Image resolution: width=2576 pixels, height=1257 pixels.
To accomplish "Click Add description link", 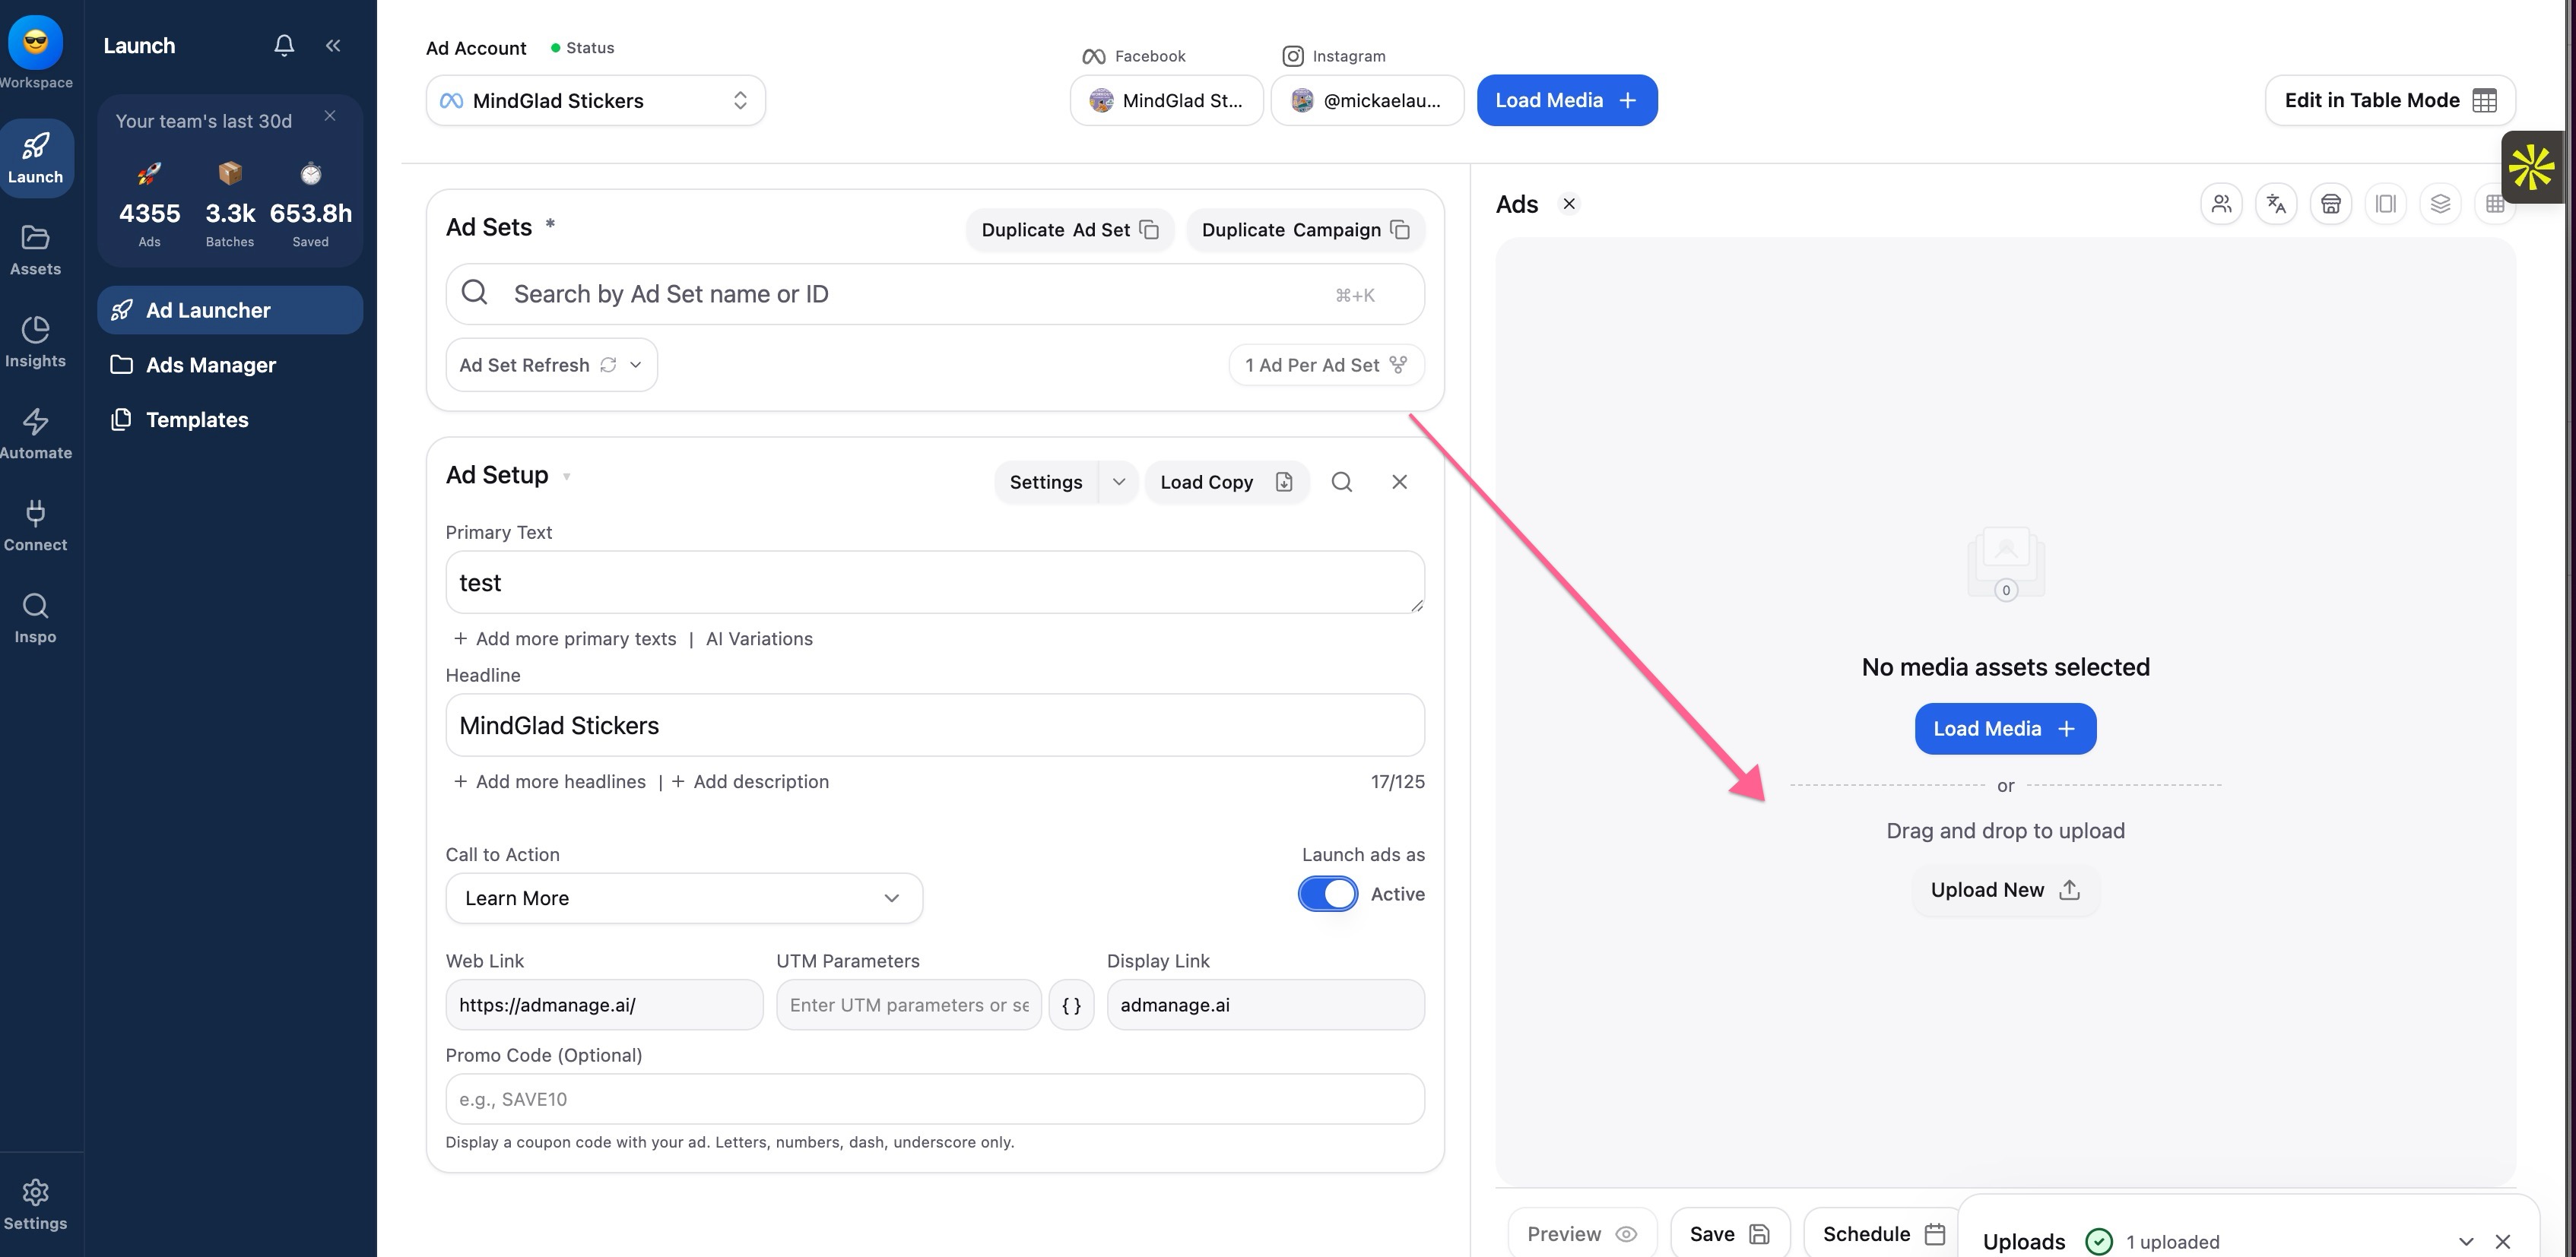I will point(750,781).
